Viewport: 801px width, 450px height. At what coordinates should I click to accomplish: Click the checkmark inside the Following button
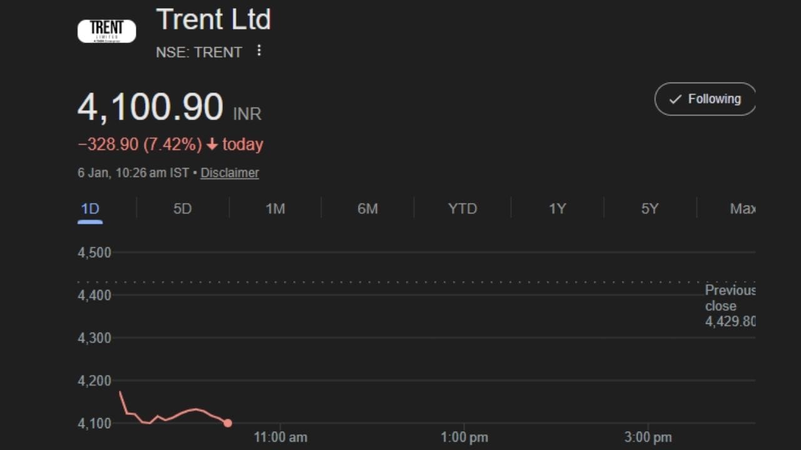tap(675, 99)
